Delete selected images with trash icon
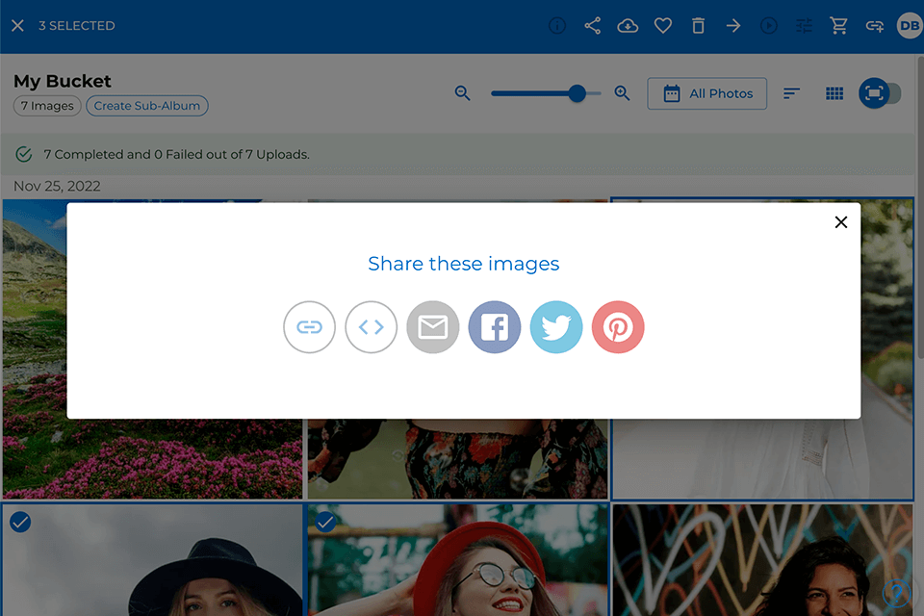Viewport: 924px width, 616px height. pos(699,25)
